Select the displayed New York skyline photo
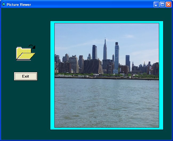This screenshot has height=141, width=173. click(x=107, y=75)
